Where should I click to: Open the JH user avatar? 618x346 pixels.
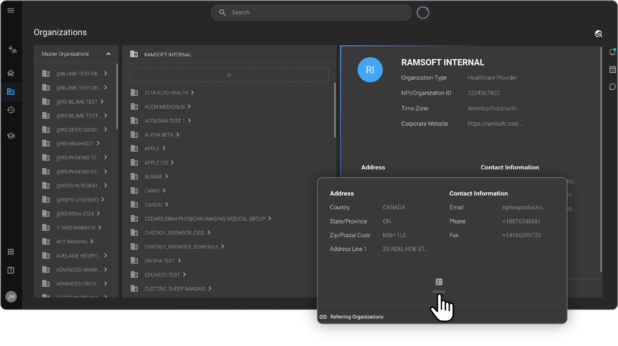pos(11,297)
